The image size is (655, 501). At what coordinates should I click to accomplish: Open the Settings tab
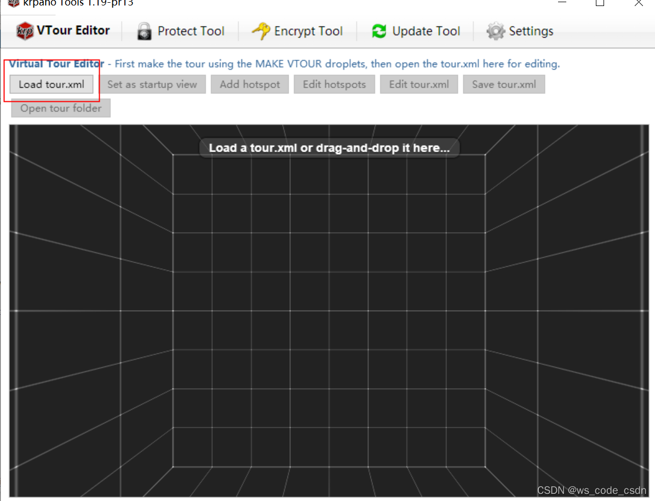point(520,31)
